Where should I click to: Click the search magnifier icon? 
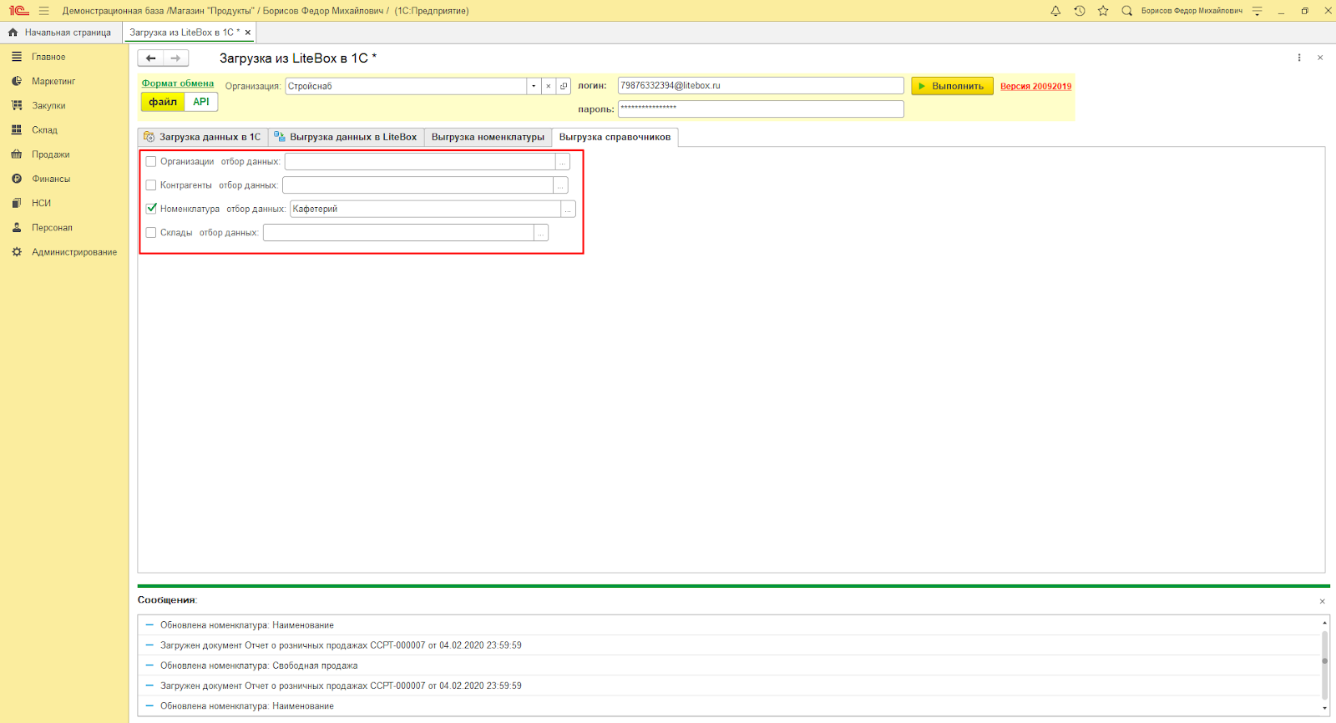pos(1126,11)
